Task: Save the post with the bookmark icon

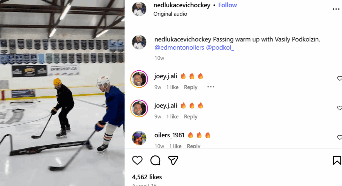Action: [337, 160]
